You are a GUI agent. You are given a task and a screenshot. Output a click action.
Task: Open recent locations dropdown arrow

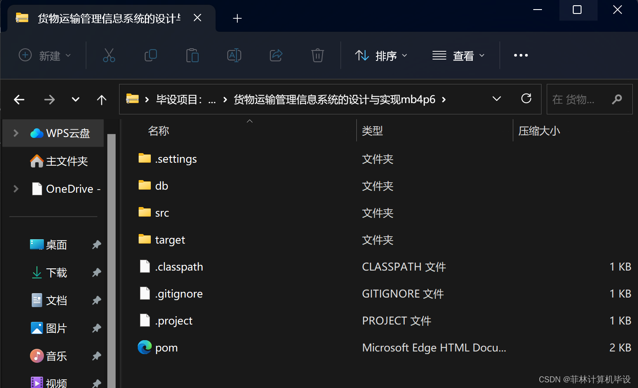76,100
